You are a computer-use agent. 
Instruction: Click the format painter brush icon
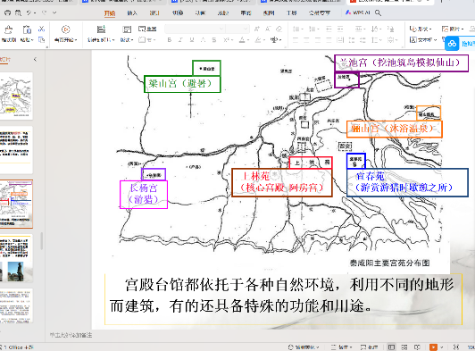9,29
